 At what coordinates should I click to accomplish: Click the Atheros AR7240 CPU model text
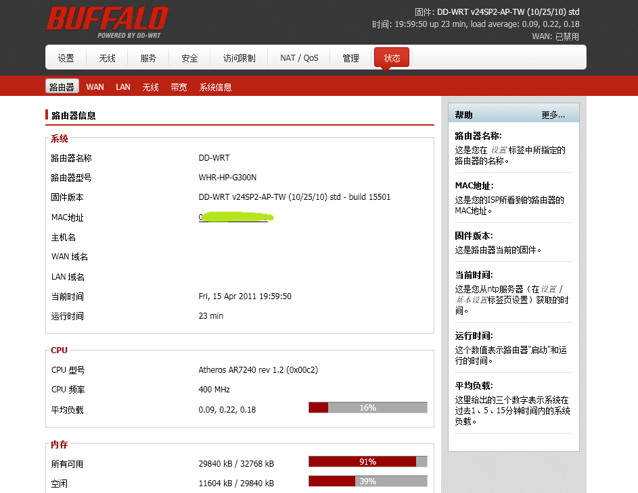(258, 369)
